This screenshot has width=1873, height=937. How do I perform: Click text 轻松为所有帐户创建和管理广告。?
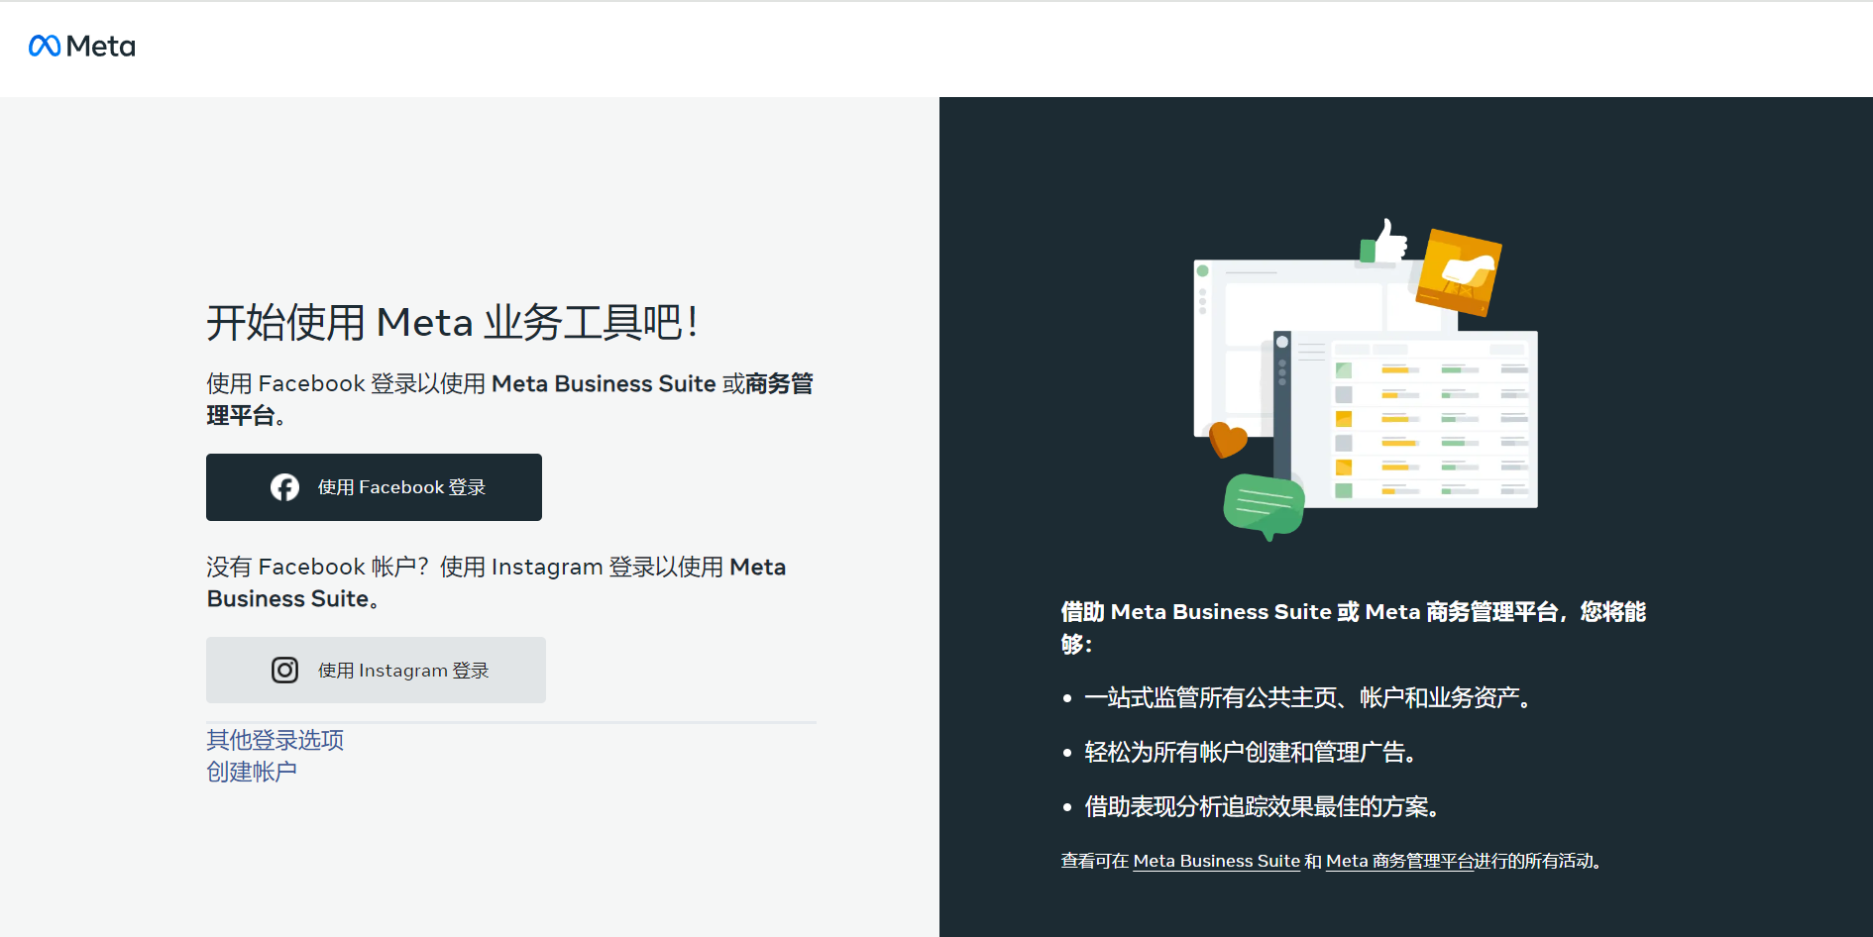coord(1253,753)
